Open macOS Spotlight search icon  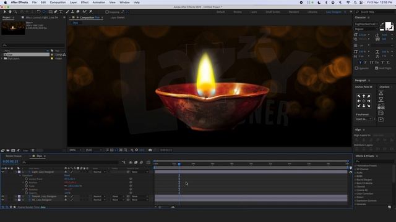coord(355,2)
